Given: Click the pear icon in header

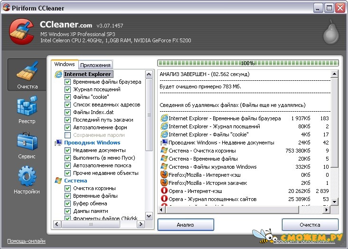Looking at the screenshot, I should coord(331,32).
